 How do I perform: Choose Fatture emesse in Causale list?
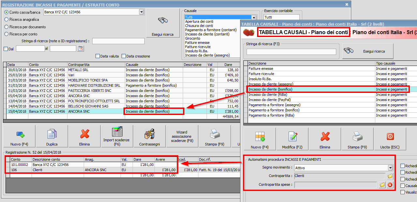tap(197, 43)
